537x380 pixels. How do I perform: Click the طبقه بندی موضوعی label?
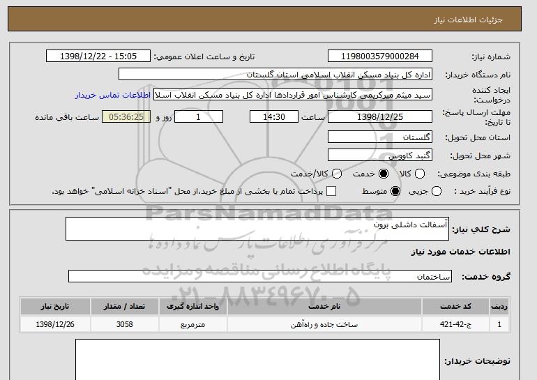[x=474, y=174]
